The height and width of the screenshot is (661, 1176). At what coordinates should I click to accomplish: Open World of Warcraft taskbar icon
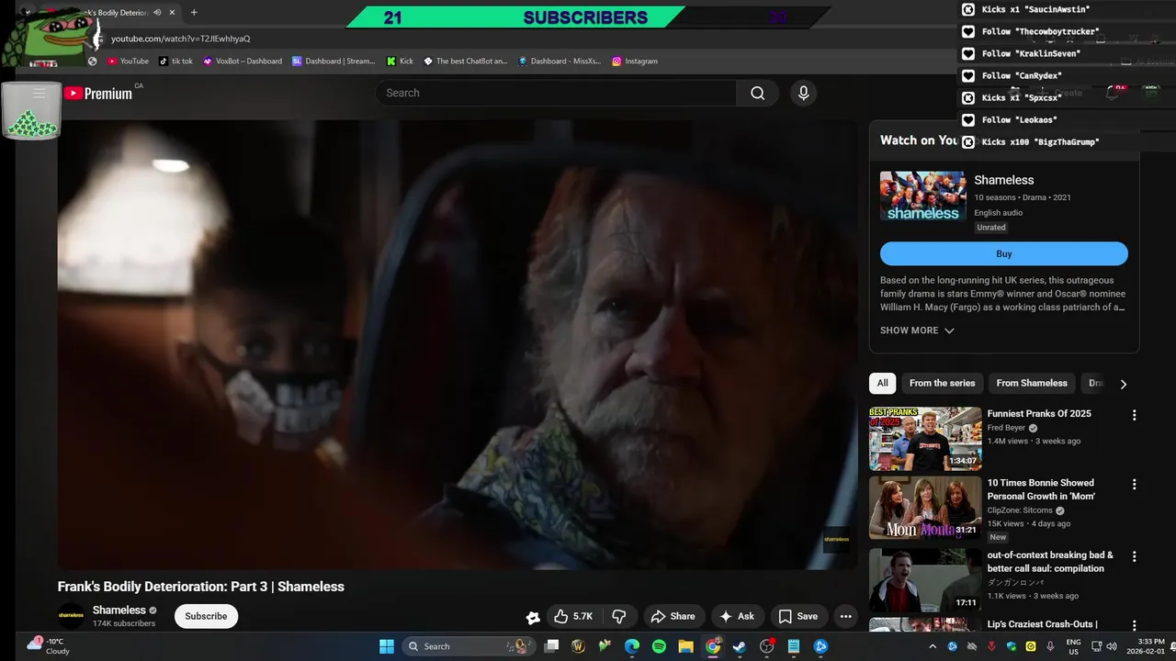coord(578,646)
